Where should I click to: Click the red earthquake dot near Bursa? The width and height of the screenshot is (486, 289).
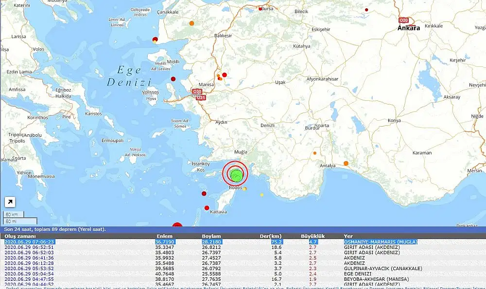pyautogui.click(x=260, y=9)
